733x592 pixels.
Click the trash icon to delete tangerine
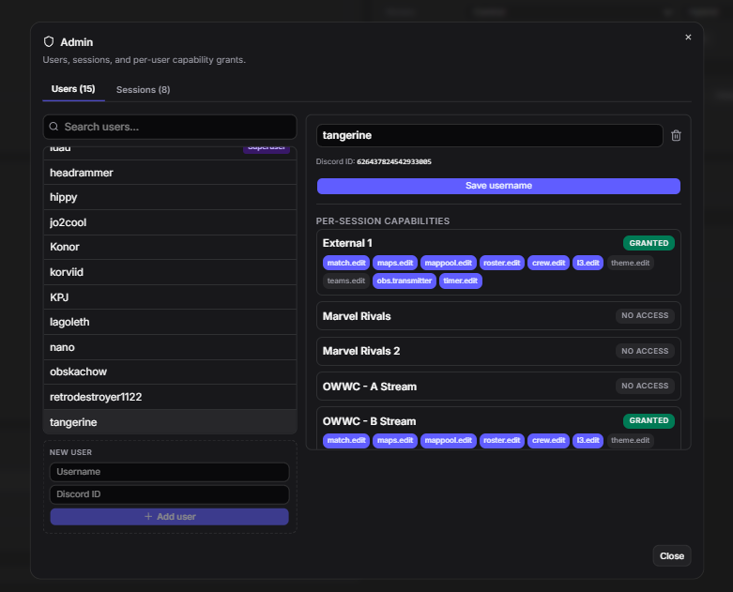pyautogui.click(x=676, y=135)
